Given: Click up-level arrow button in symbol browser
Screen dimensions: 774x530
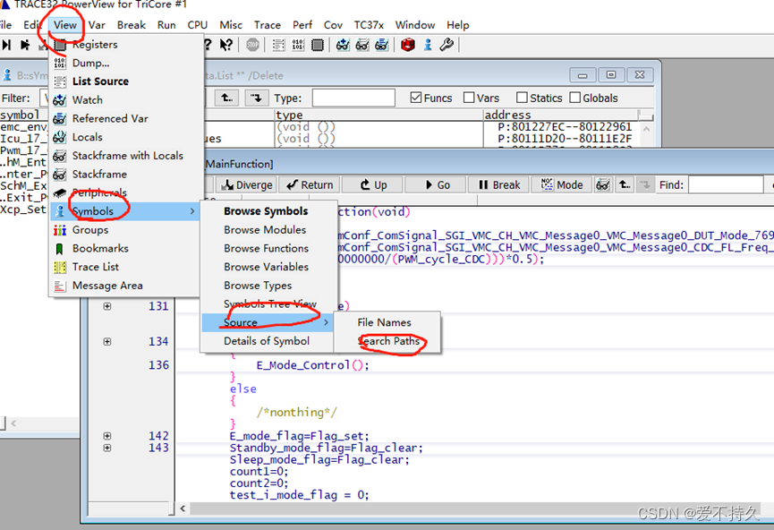Looking at the screenshot, I should click(x=227, y=98).
